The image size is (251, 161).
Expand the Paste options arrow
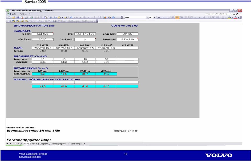[62, 17]
